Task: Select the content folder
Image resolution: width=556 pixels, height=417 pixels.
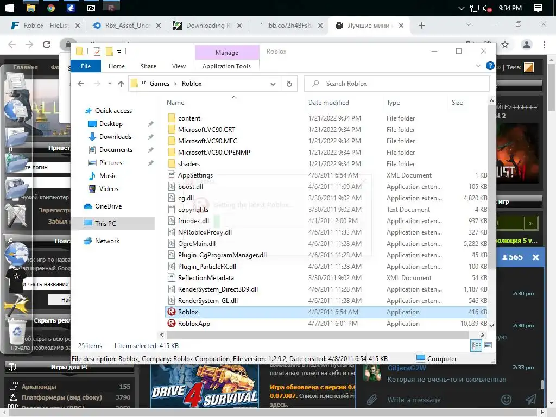Action: [189, 118]
